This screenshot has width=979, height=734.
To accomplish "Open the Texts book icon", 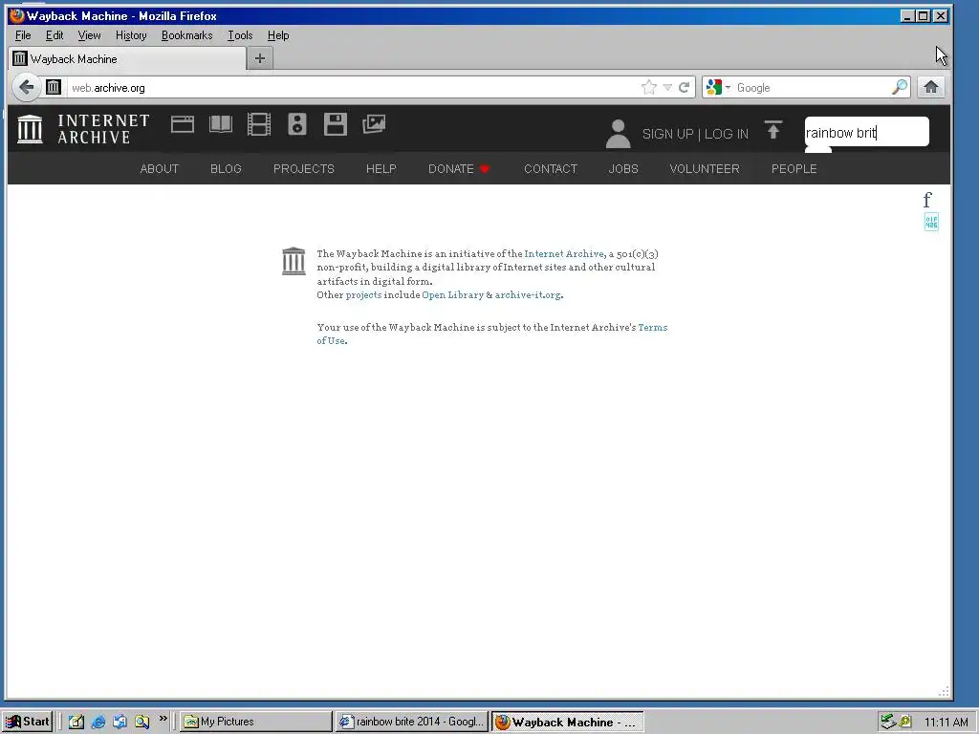I will click(x=221, y=124).
